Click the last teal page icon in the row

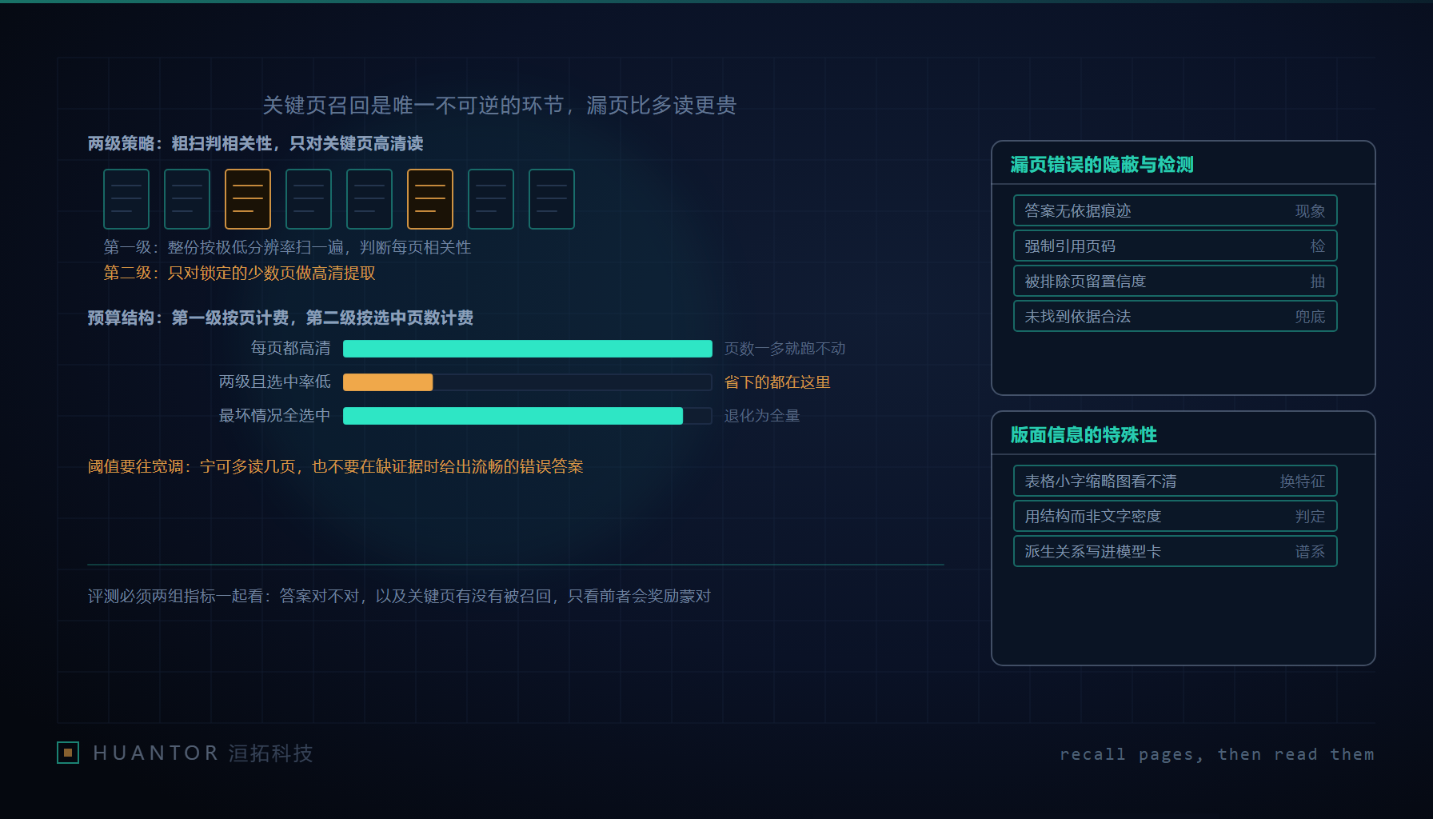(552, 199)
